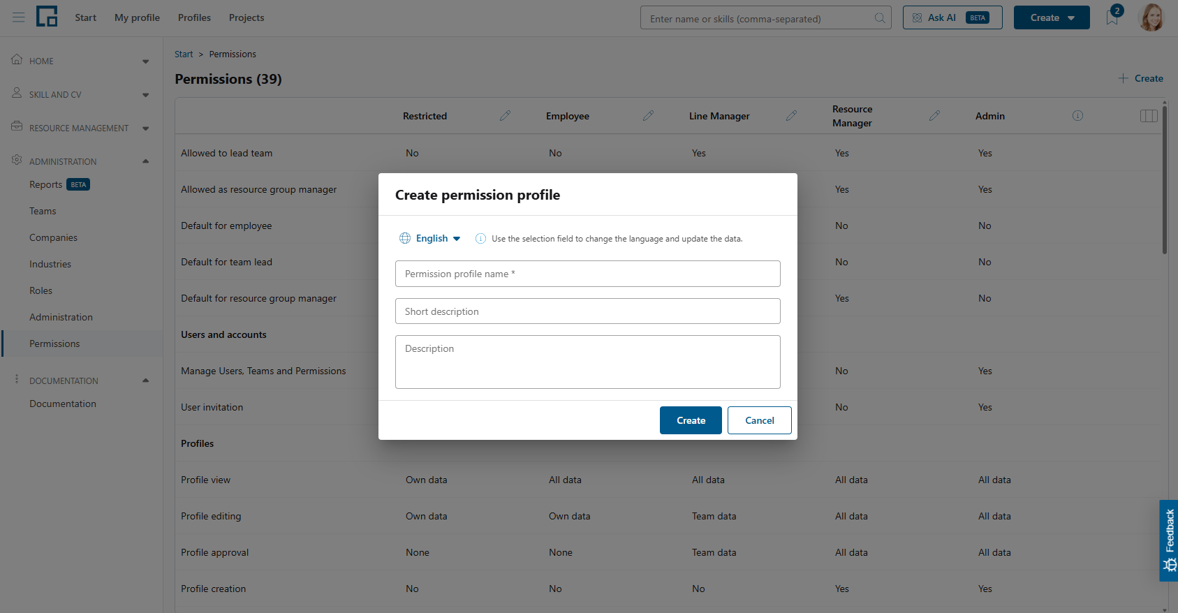Click the Create link above the table
This screenshot has height=613, width=1178.
pyautogui.click(x=1141, y=78)
